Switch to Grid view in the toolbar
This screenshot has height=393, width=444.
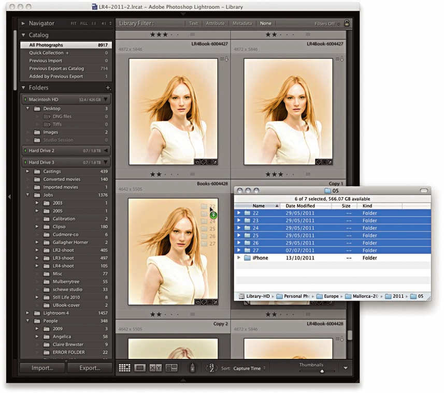124,368
